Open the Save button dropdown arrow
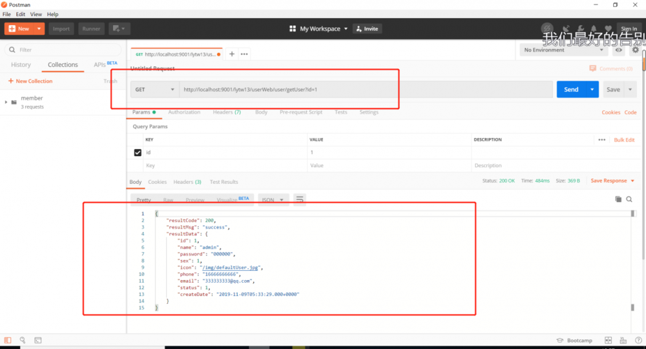Viewport: 646px width, 349px height. click(630, 89)
